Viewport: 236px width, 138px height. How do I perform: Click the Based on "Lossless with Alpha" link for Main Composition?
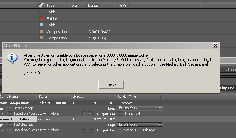click(38, 114)
